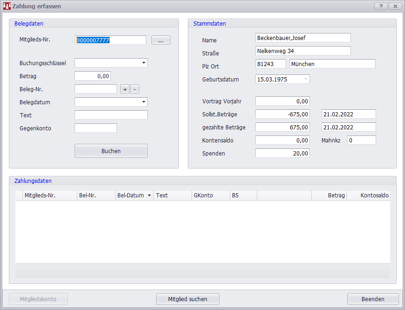The image size is (405, 310).
Task: Expand the Belegdatum date dropdown
Action: pyautogui.click(x=144, y=102)
